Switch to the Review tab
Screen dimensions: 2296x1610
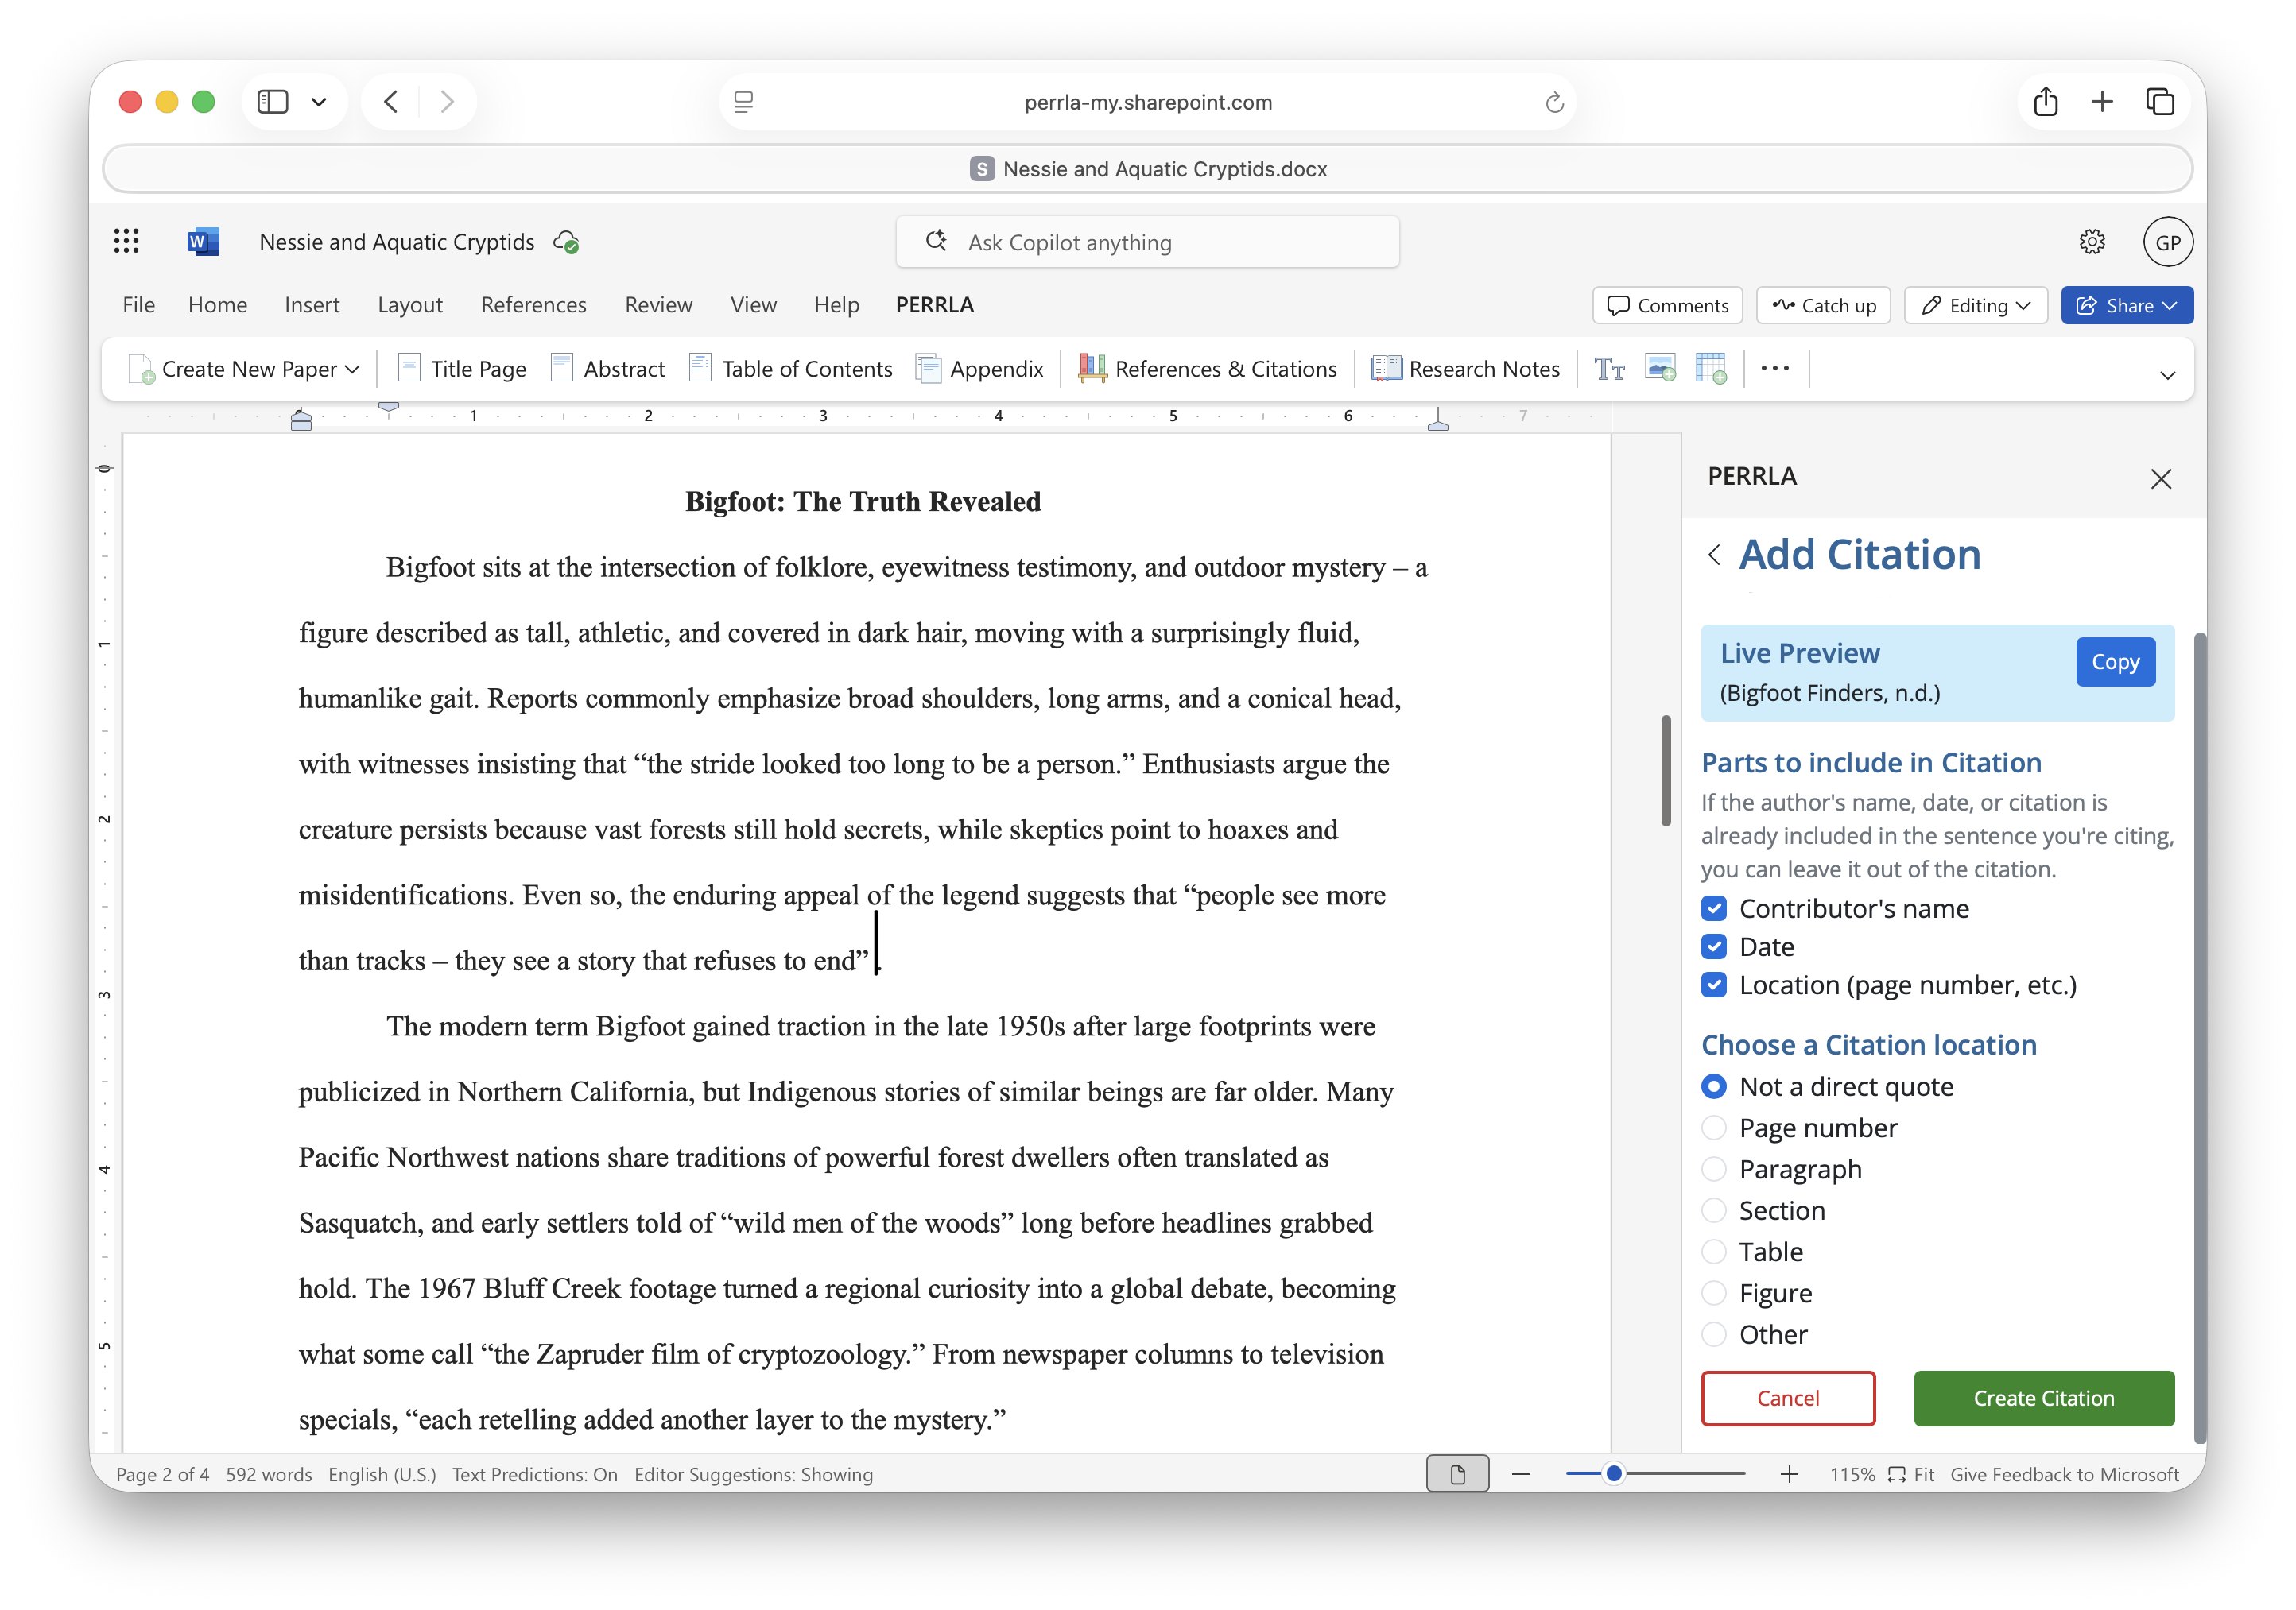click(658, 305)
